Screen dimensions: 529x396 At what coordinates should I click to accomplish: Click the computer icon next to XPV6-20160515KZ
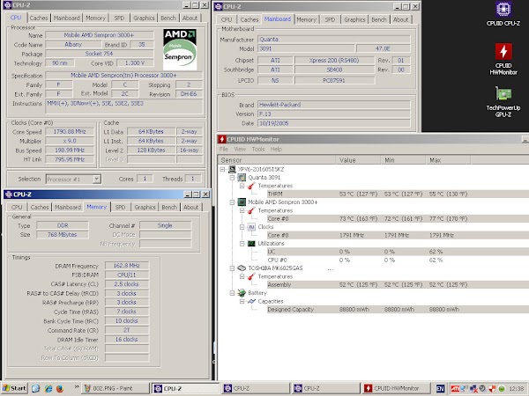click(x=232, y=169)
